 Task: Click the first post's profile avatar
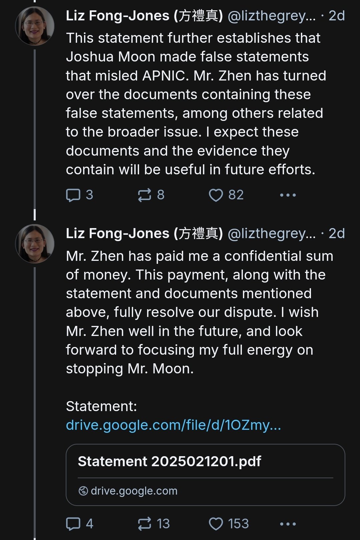click(35, 26)
